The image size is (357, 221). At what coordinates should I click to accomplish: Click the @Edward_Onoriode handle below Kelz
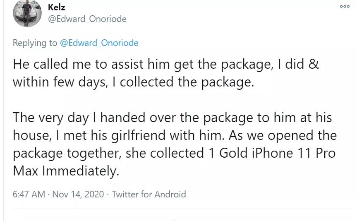click(87, 19)
